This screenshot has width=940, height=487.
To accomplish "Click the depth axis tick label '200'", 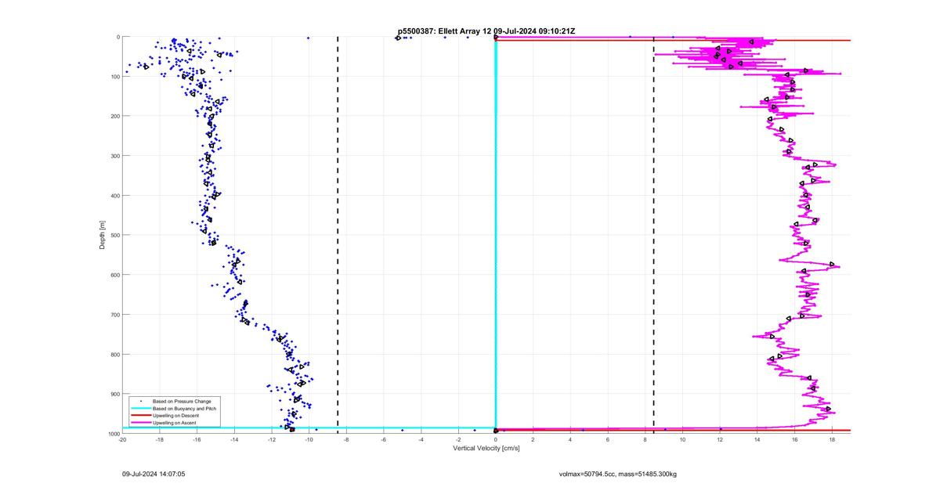I will coord(114,116).
